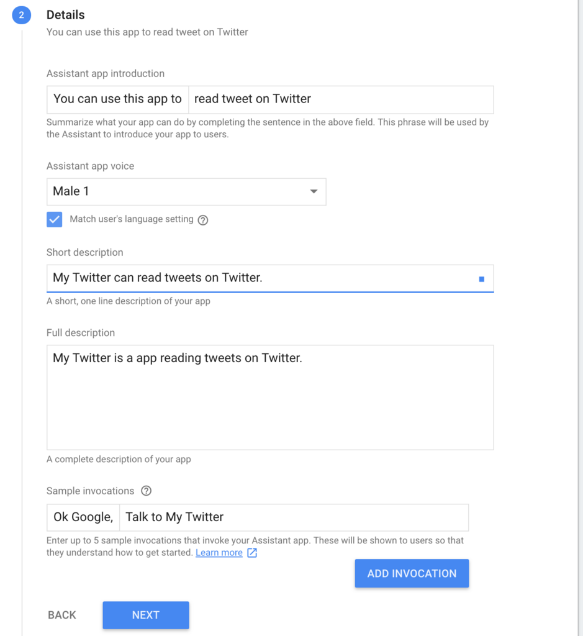Click the help icon next to Match user's language setting

202,220
